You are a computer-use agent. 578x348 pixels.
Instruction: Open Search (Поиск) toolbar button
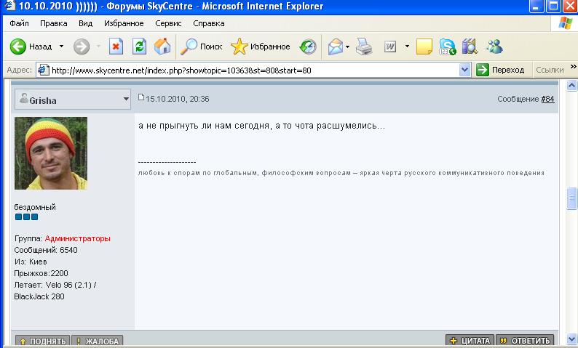201,46
